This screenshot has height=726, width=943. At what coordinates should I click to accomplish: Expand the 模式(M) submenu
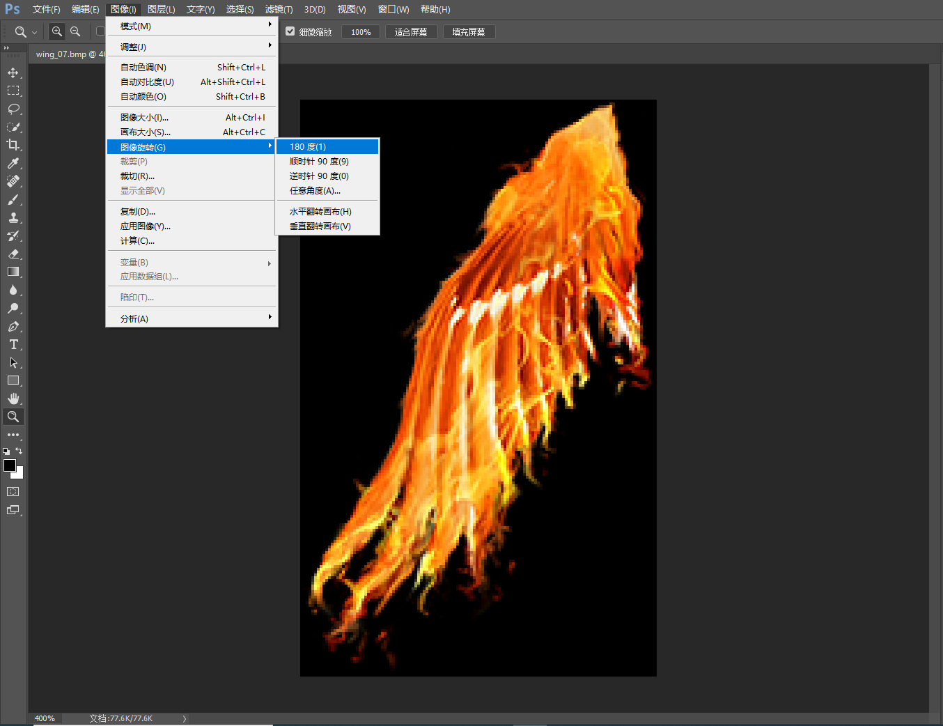tap(192, 26)
